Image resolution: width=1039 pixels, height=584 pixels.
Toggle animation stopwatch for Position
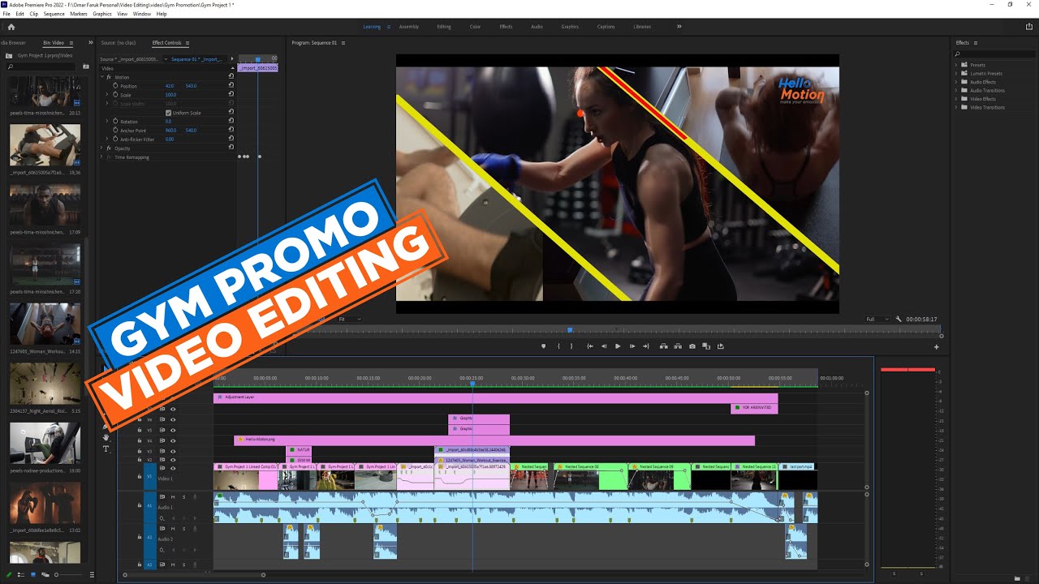[115, 86]
